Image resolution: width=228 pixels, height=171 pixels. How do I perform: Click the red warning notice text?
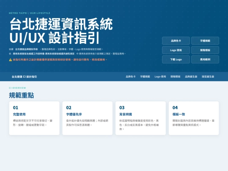click(60, 60)
